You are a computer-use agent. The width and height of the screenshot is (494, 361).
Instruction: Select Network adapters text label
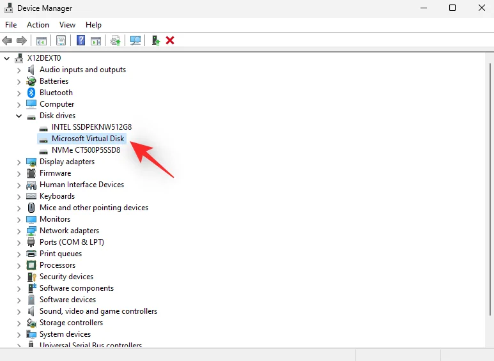pos(69,231)
